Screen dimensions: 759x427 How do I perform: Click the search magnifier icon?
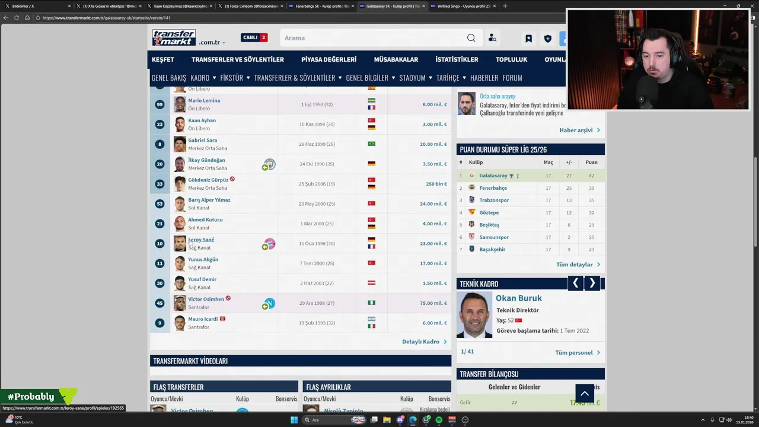tap(471, 38)
